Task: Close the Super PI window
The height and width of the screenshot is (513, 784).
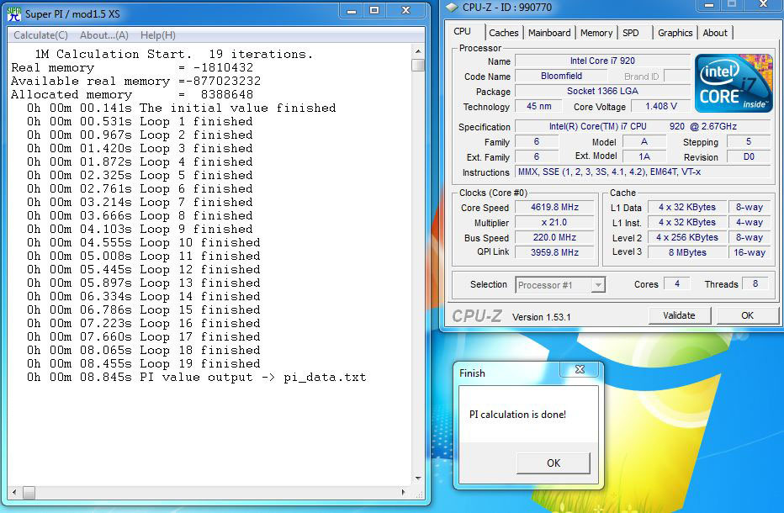Action: click(406, 10)
